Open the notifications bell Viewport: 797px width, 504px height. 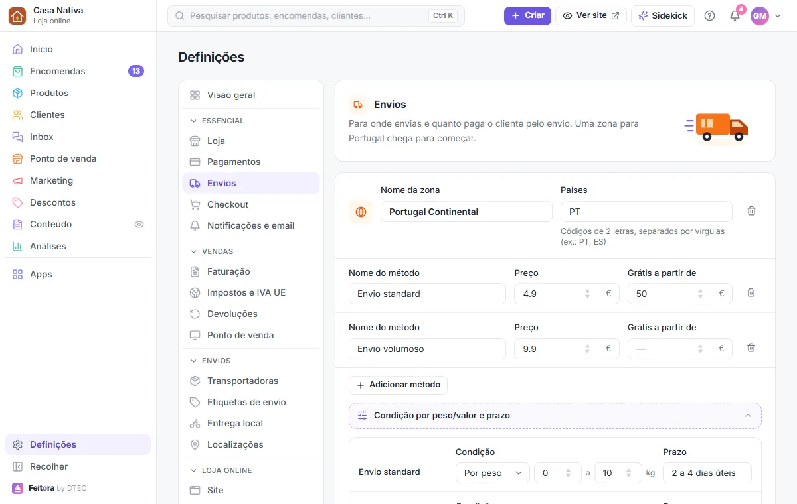pos(735,16)
